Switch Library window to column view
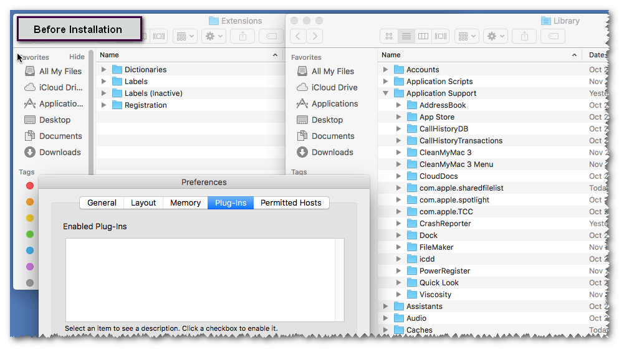624x352 pixels. [423, 36]
